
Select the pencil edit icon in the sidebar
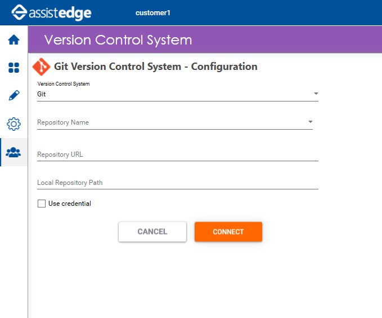coord(14,95)
